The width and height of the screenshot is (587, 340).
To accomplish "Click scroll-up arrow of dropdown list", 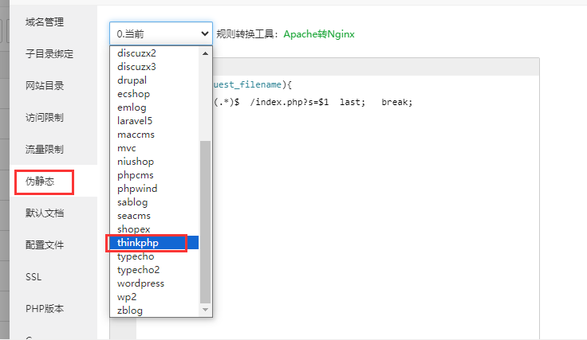I will coord(205,53).
